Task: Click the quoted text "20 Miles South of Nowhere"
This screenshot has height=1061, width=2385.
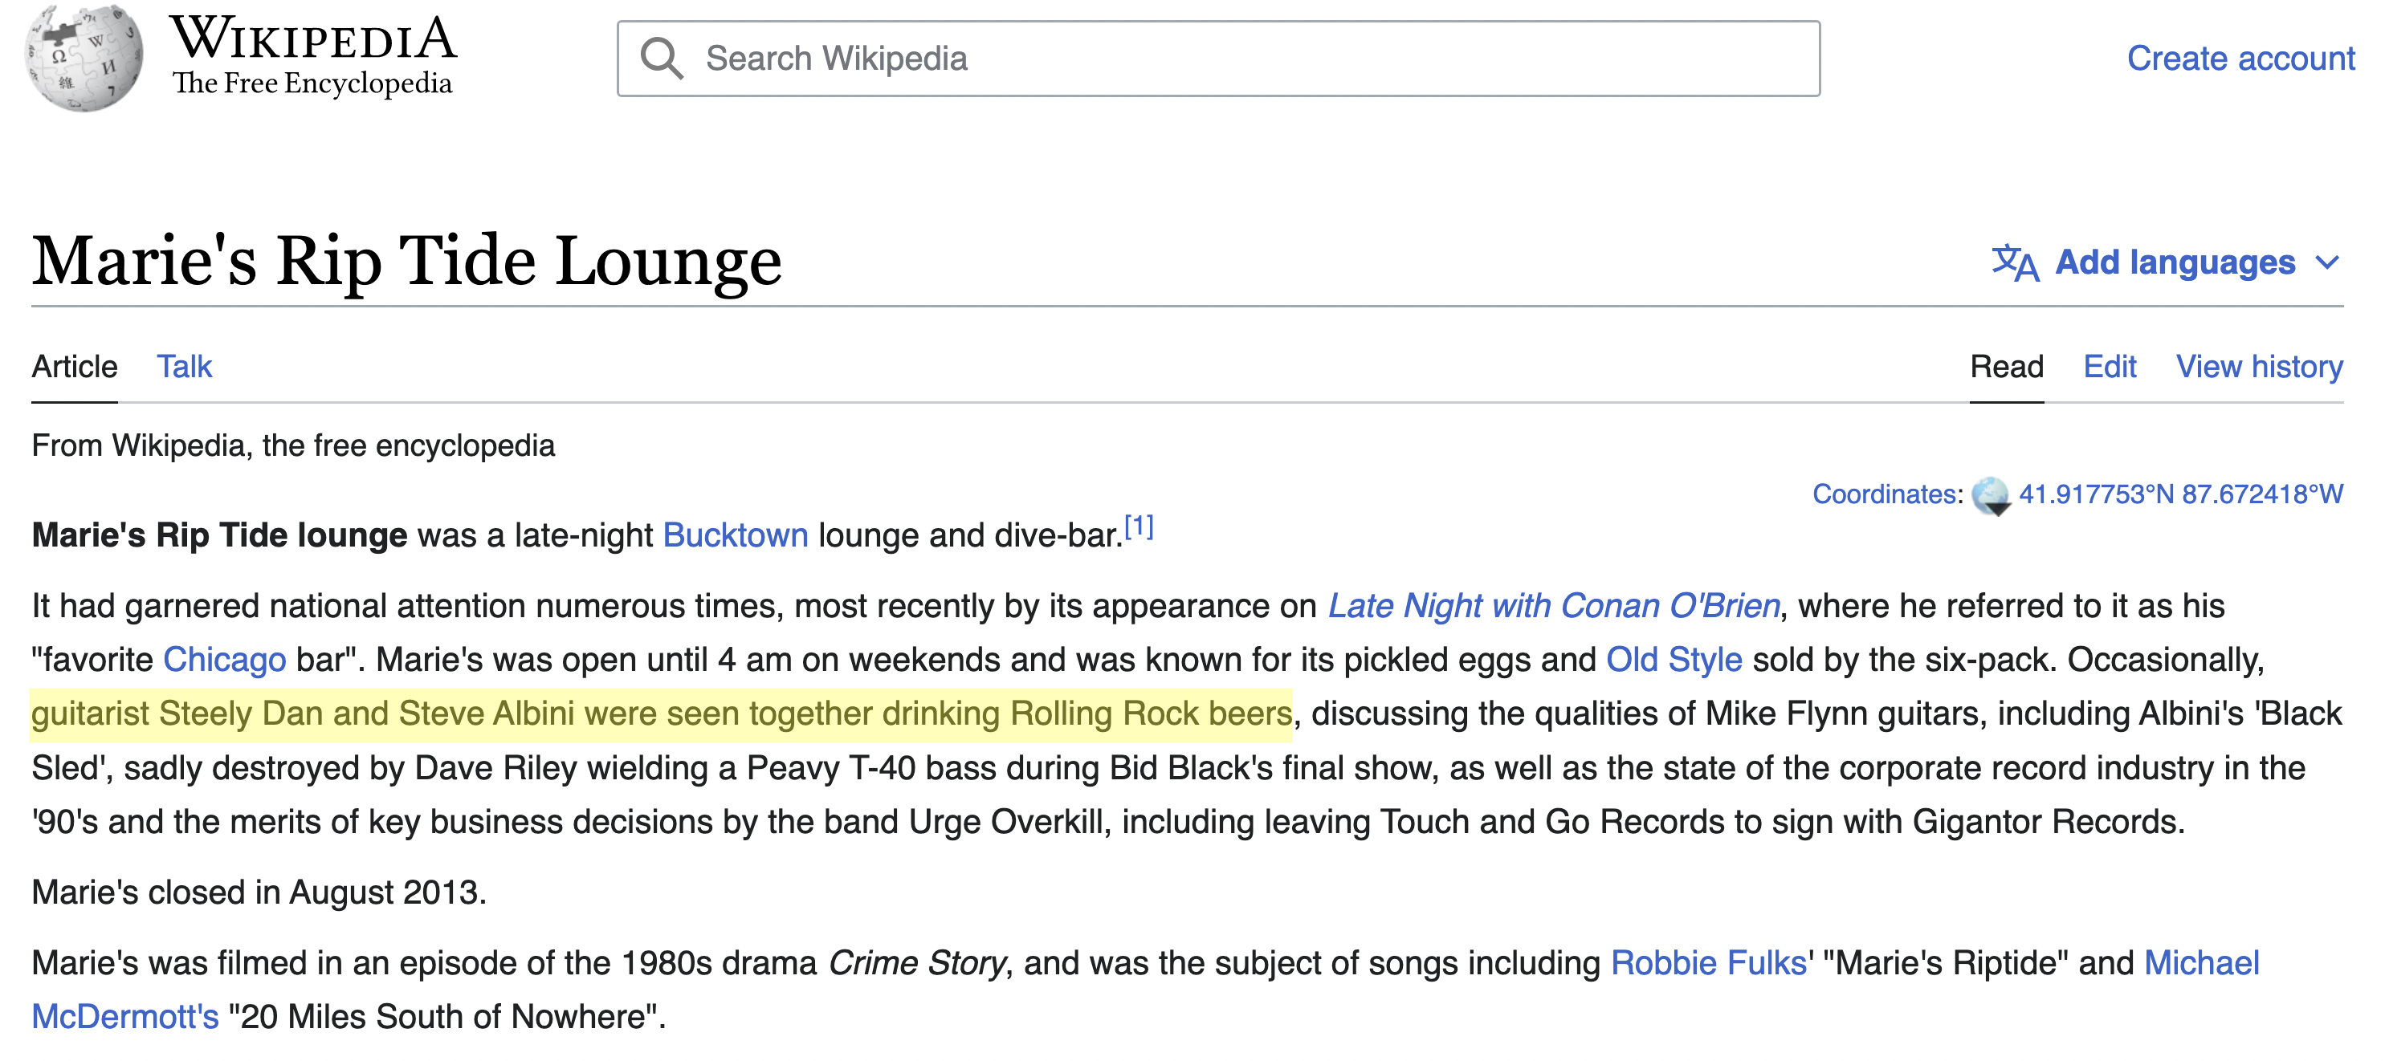Action: tap(442, 1017)
